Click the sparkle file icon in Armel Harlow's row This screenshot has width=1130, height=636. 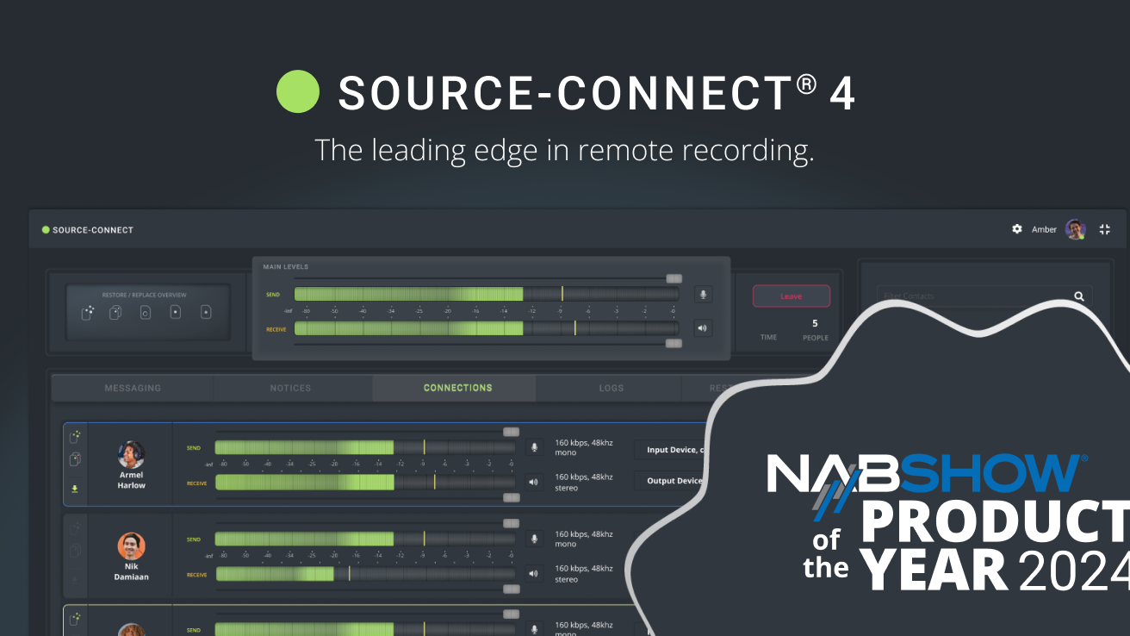point(75,437)
